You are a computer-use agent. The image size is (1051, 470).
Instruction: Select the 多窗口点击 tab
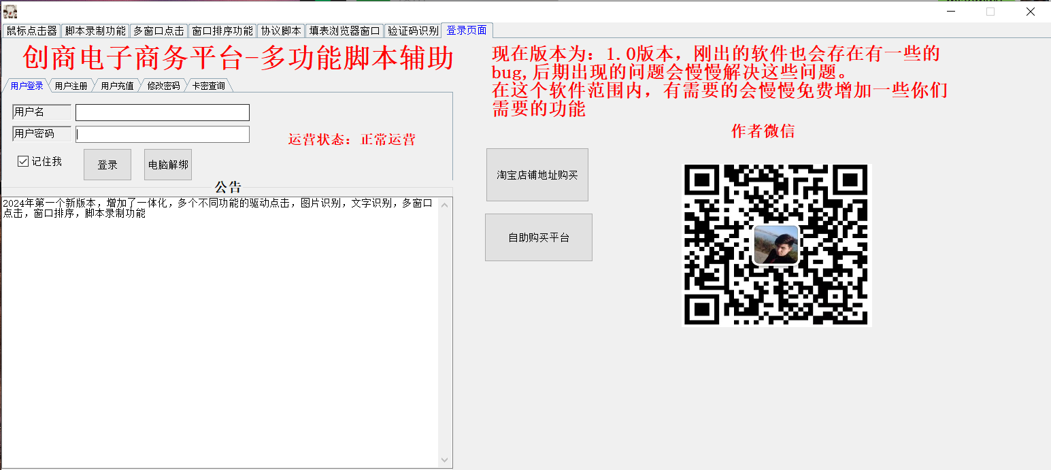pos(159,31)
